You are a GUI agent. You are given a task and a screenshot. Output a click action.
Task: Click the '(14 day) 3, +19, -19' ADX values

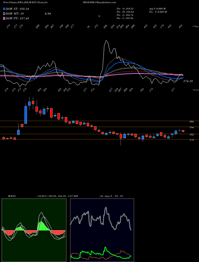111,196
